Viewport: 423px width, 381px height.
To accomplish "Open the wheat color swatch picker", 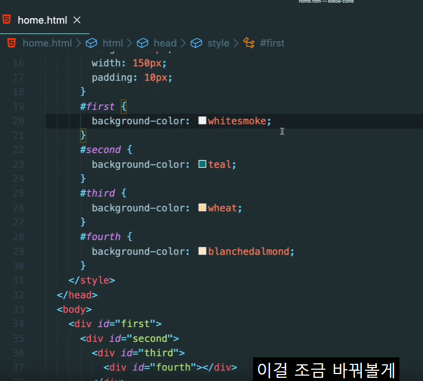I will [x=202, y=207].
